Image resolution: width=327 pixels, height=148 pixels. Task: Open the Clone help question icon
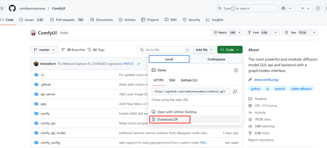click(x=236, y=70)
